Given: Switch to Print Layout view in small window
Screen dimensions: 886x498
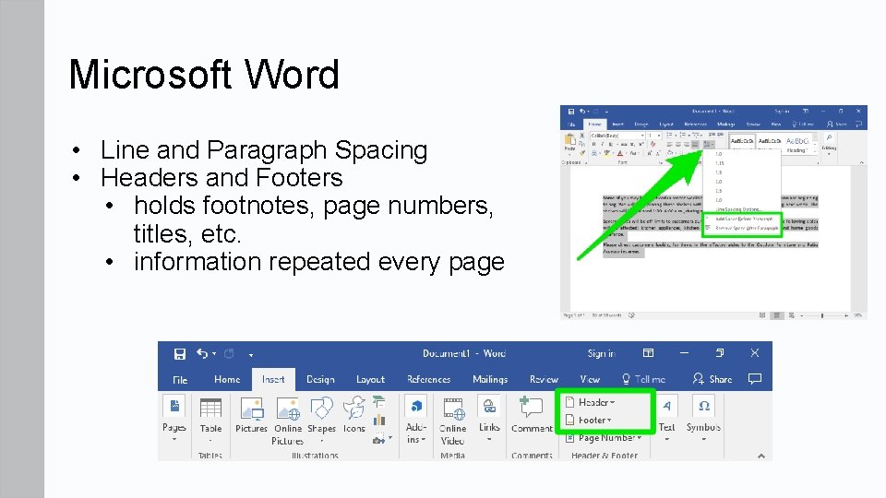Looking at the screenshot, I should pos(777,315).
